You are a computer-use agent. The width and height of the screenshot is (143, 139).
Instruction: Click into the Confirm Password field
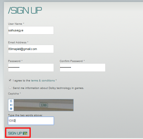coord(82,68)
